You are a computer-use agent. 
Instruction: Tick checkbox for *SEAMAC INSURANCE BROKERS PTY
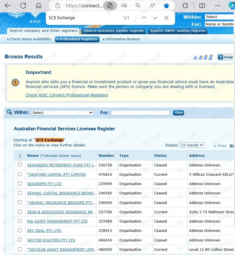click(x=20, y=202)
